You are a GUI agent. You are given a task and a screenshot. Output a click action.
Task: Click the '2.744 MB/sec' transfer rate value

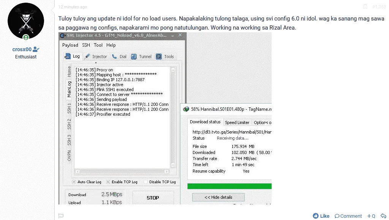(244, 159)
